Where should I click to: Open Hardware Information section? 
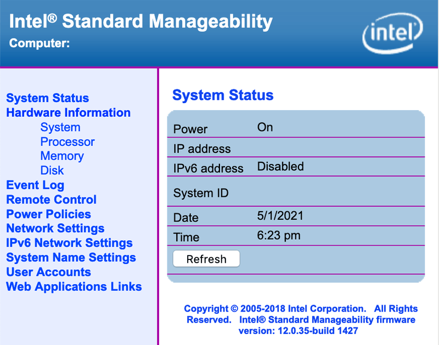68,112
